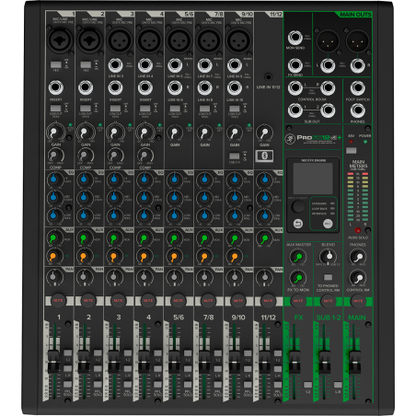Screen dimensions: 416x416
Task: Click the channel 1 green MON aux knob
Action: 53,238
